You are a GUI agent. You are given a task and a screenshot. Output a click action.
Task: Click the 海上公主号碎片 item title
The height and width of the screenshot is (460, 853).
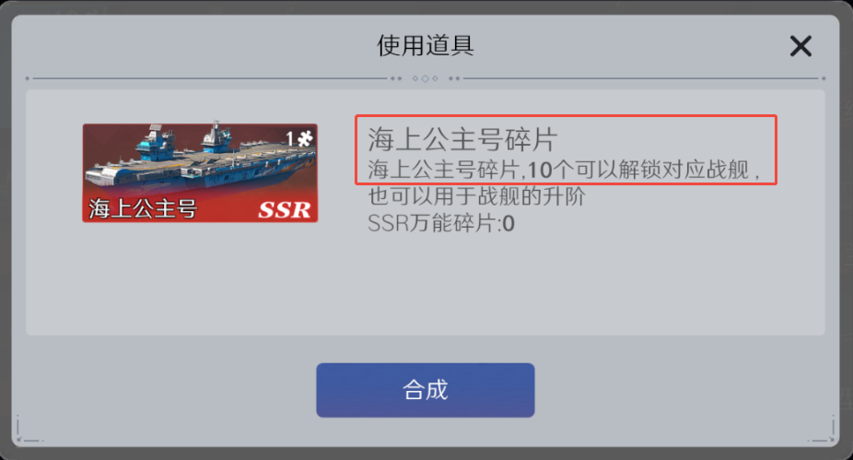(x=462, y=139)
